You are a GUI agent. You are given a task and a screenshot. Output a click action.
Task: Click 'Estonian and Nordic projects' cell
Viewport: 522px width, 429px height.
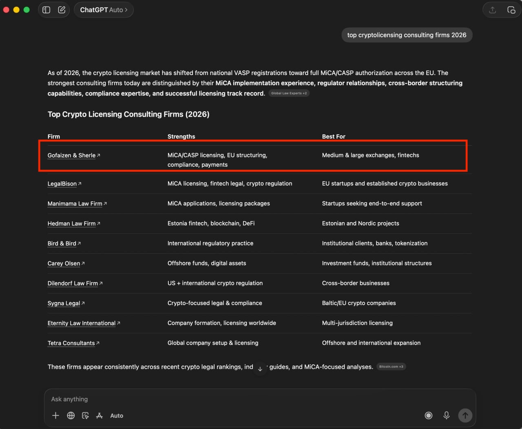click(x=361, y=223)
